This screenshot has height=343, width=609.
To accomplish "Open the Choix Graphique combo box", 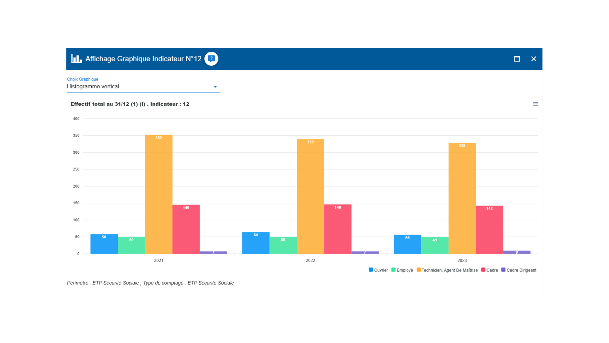I will click(139, 87).
